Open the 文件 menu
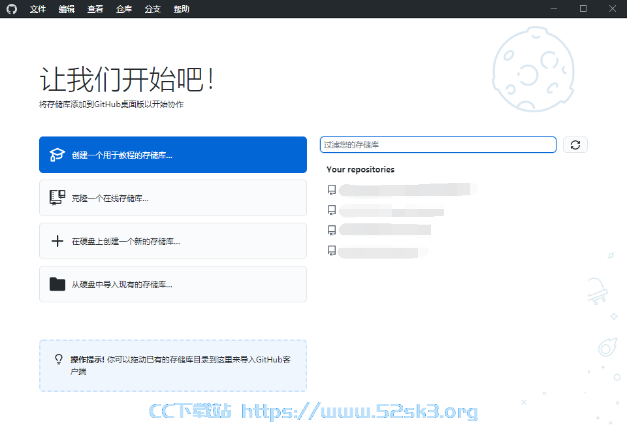This screenshot has height=431, width=627. click(38, 8)
